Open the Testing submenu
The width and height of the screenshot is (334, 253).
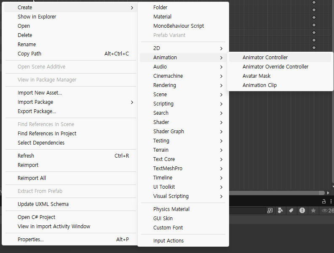click(x=183, y=141)
